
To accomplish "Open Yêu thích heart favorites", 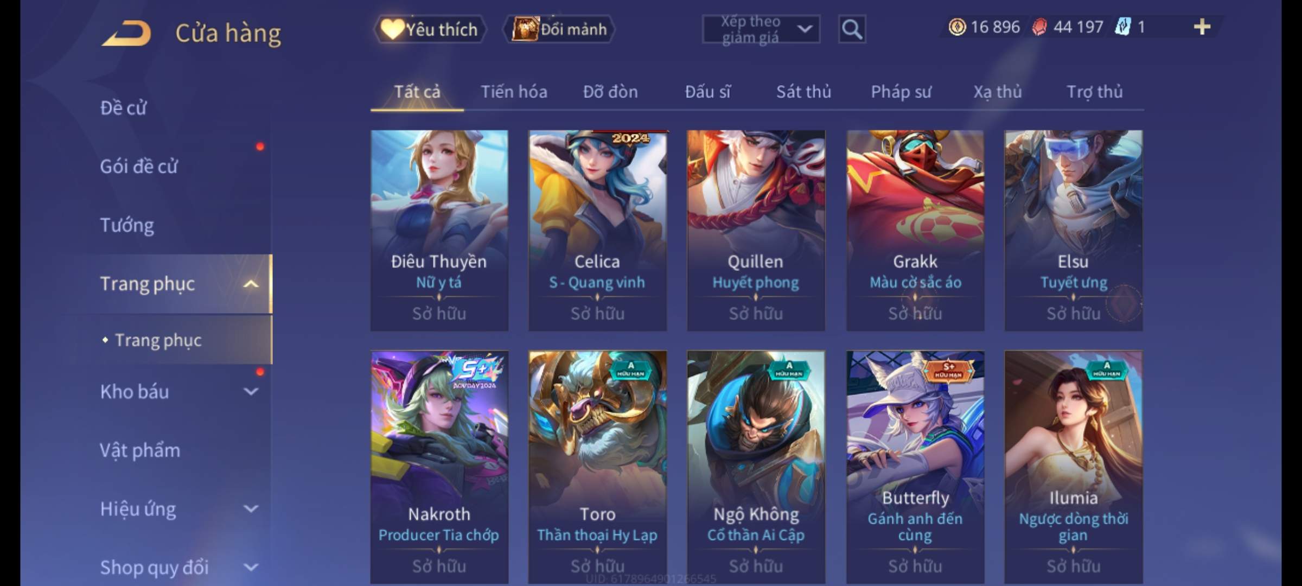I will coord(430,29).
